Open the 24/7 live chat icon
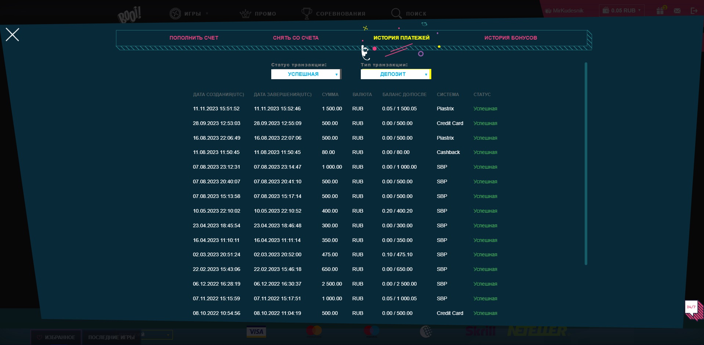This screenshot has height=345, width=704. pyautogui.click(x=692, y=309)
